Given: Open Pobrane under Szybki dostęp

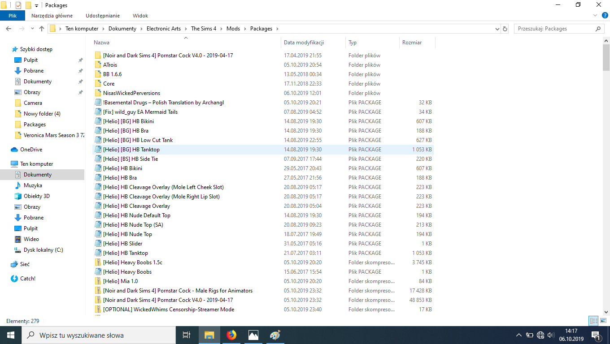Looking at the screenshot, I should (34, 71).
